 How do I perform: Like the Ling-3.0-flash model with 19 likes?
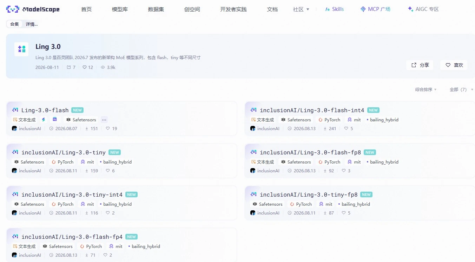[x=108, y=128]
